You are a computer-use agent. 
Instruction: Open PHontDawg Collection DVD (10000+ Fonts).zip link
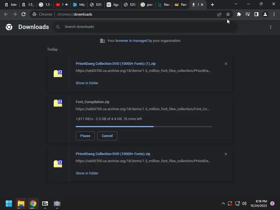pos(113,154)
